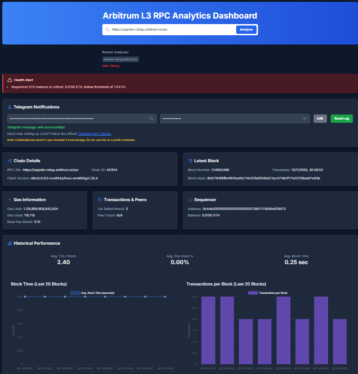Click the Timestamp 13/11/2025 value
Viewport: 358px width, 374px height.
tap(307, 170)
